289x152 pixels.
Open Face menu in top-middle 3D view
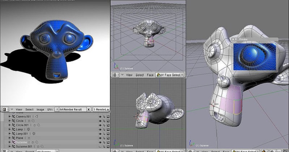(150, 75)
